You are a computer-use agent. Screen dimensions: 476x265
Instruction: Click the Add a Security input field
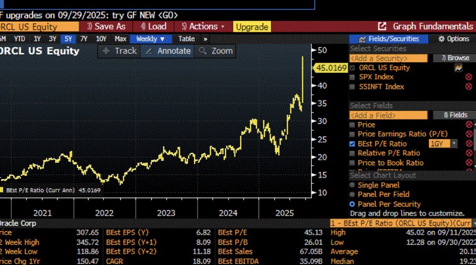tap(388, 58)
